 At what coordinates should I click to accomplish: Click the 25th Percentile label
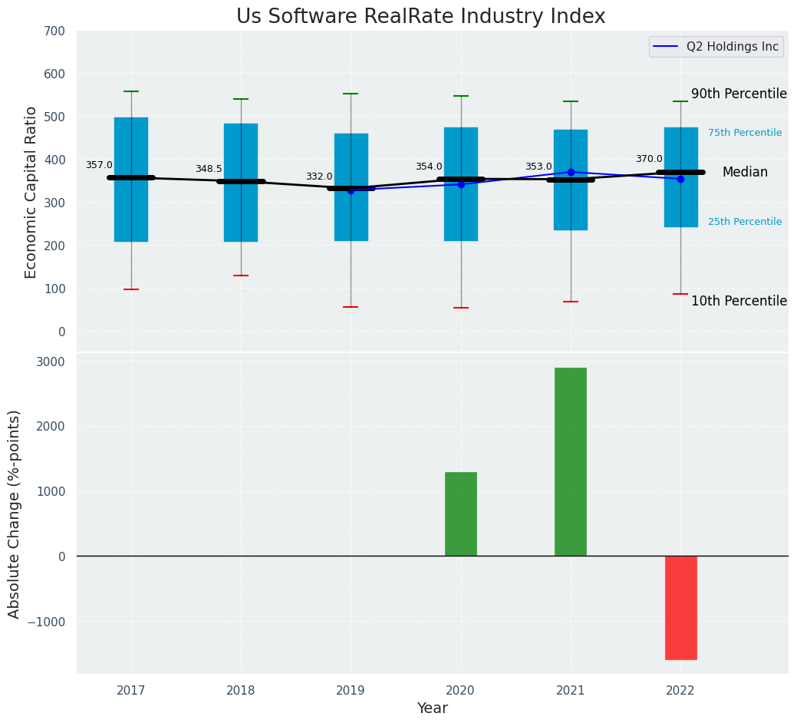[744, 222]
